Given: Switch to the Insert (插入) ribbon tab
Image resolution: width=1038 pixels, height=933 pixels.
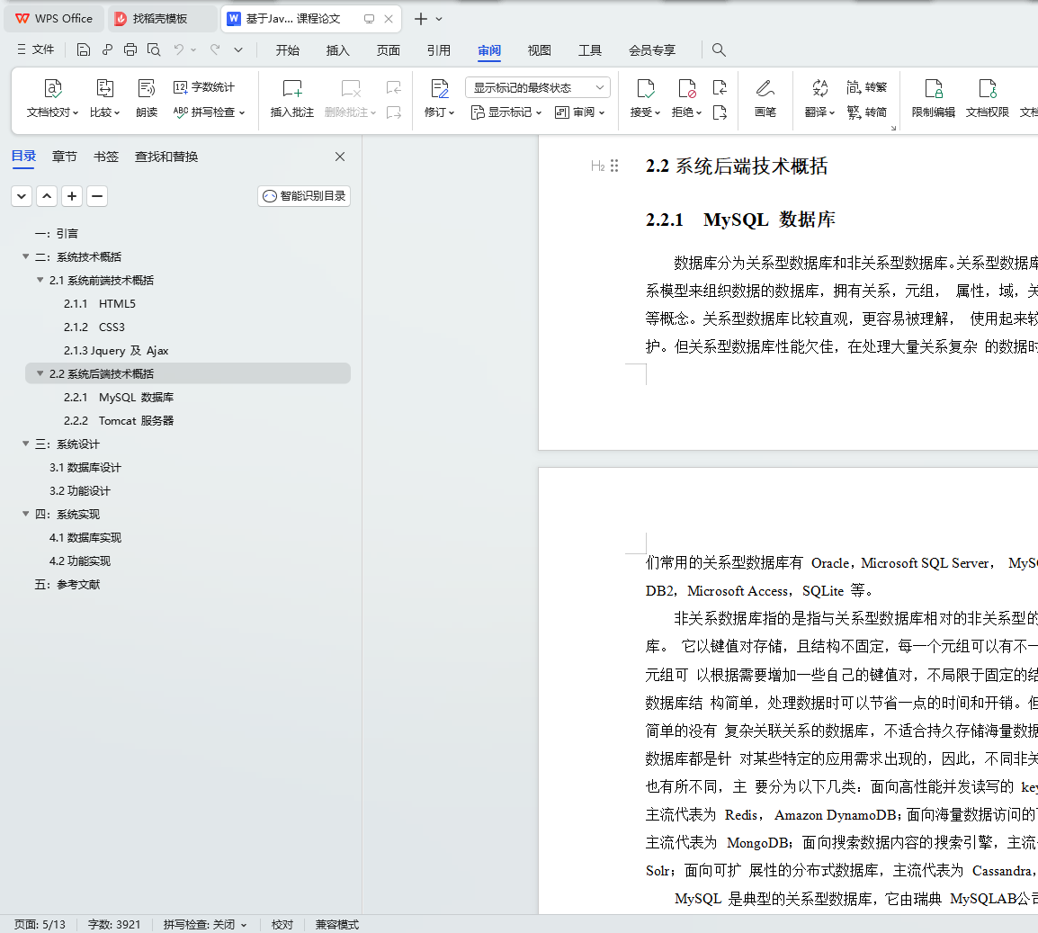Looking at the screenshot, I should (x=337, y=50).
